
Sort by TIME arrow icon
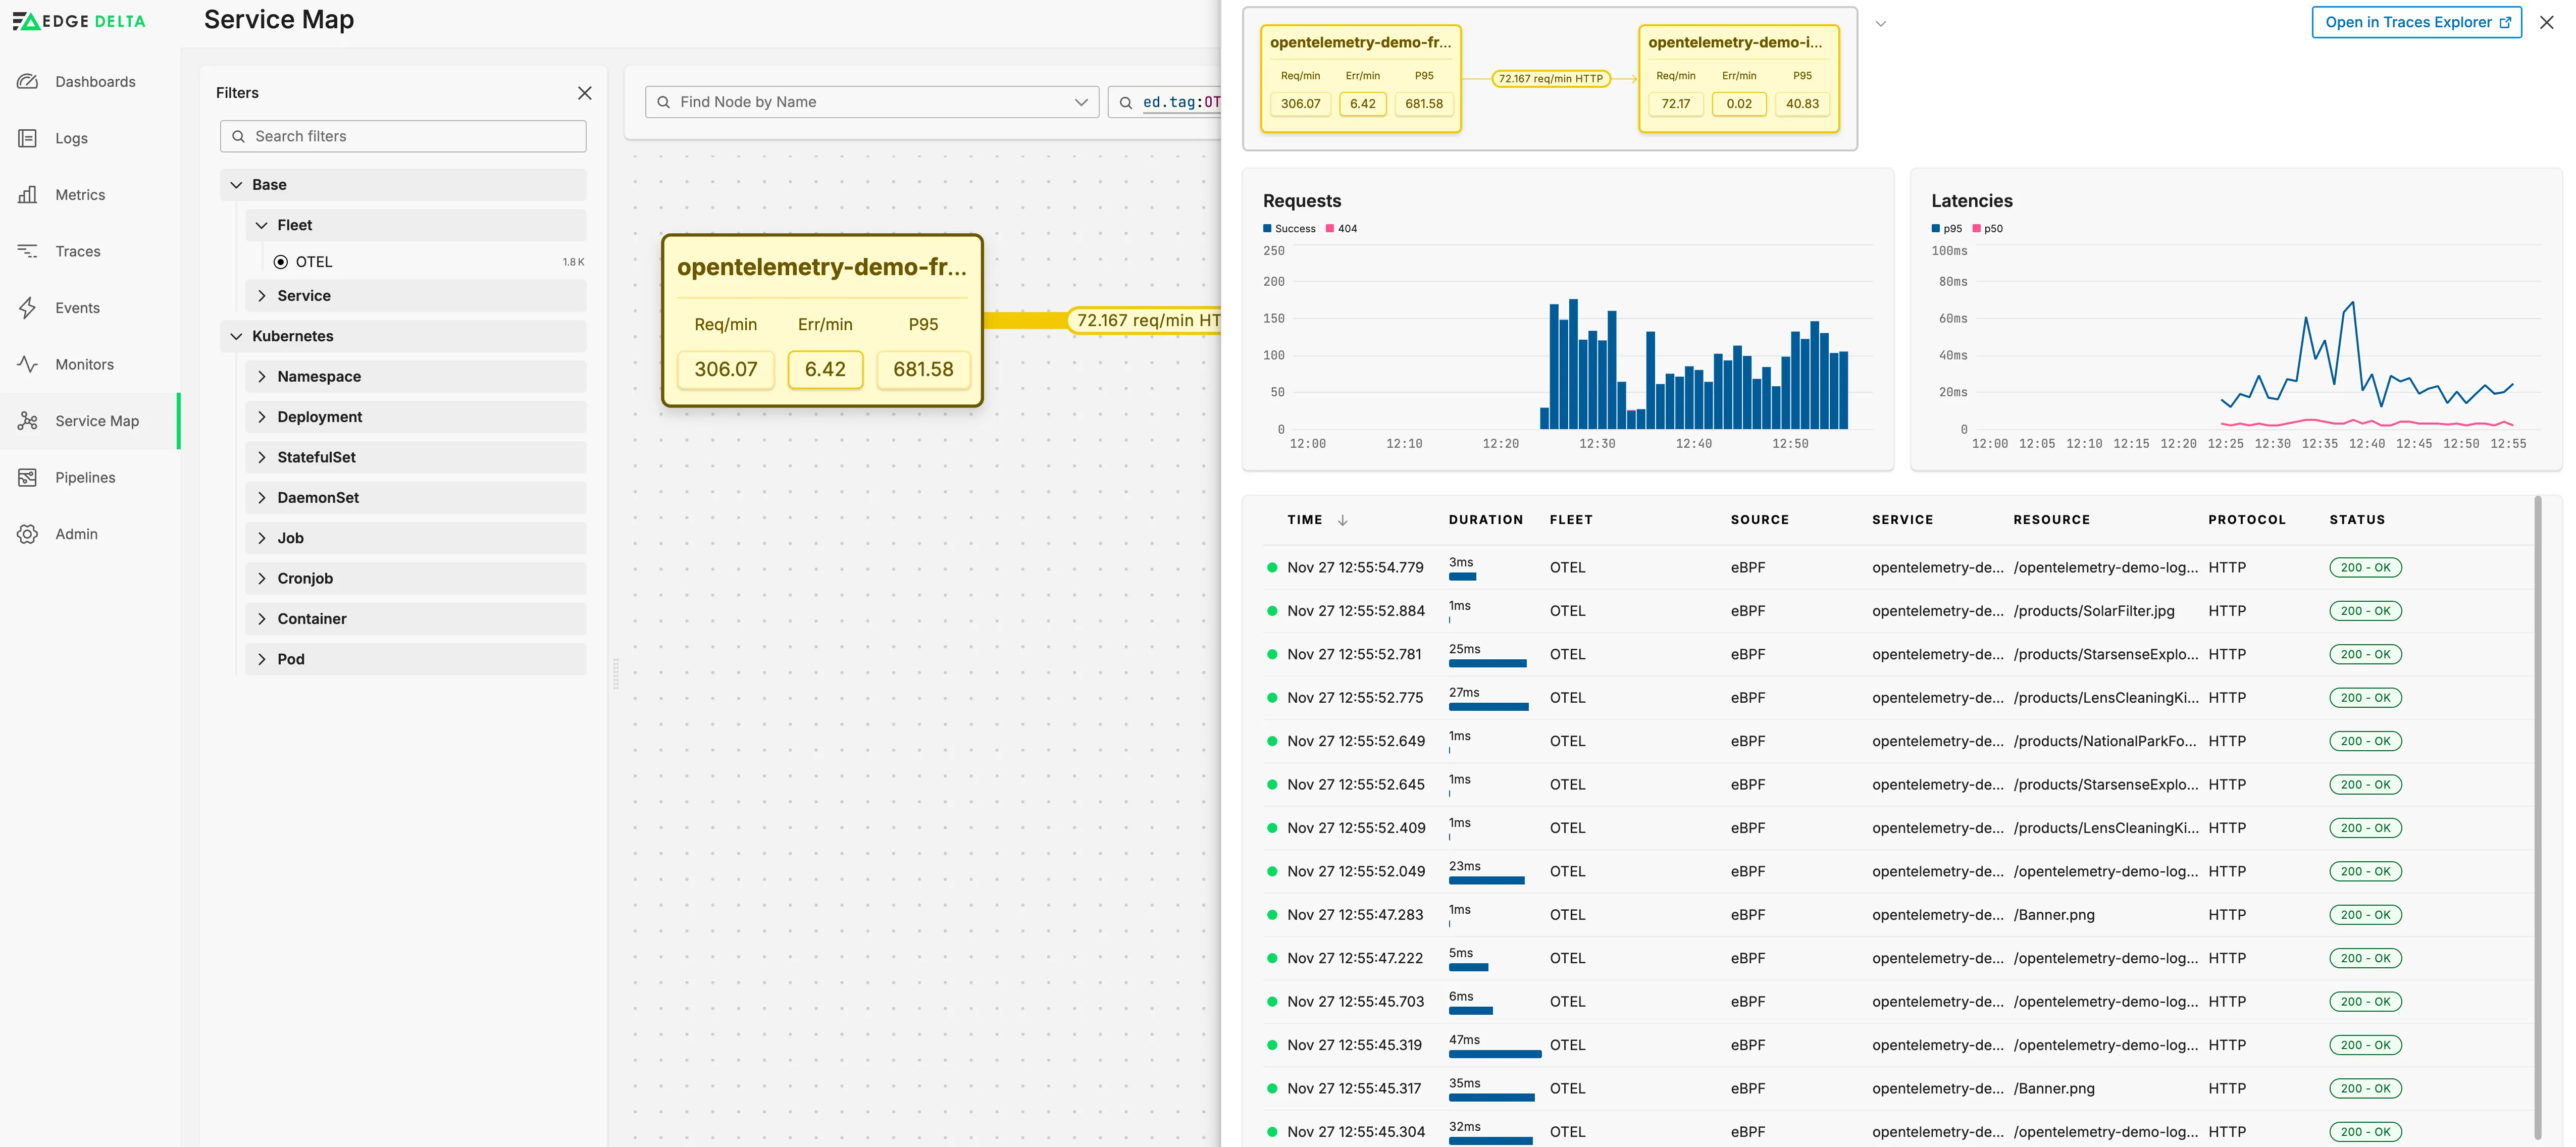coord(1343,520)
